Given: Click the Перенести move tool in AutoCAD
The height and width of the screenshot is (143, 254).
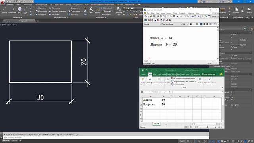Looking at the screenshot, I should 41,8.
